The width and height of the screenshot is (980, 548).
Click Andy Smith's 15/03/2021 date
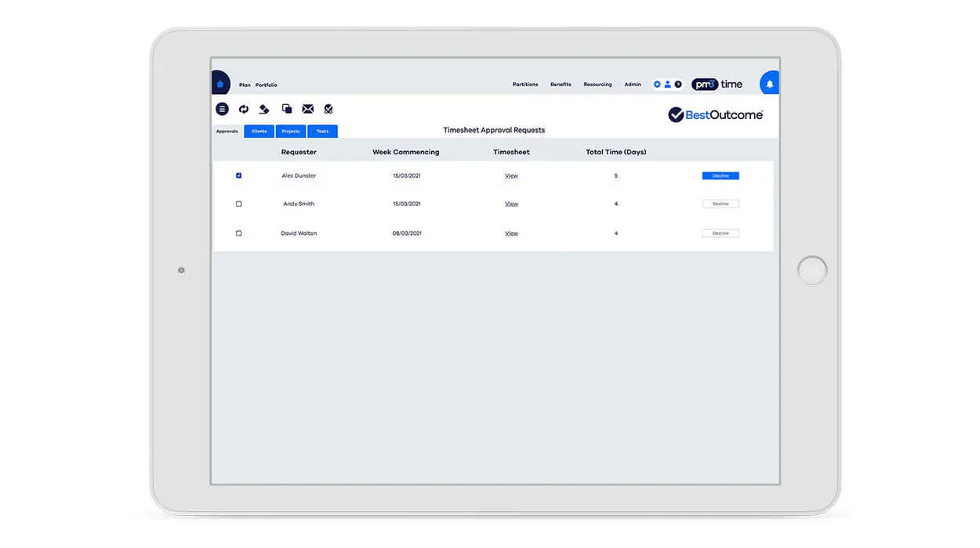click(x=407, y=204)
